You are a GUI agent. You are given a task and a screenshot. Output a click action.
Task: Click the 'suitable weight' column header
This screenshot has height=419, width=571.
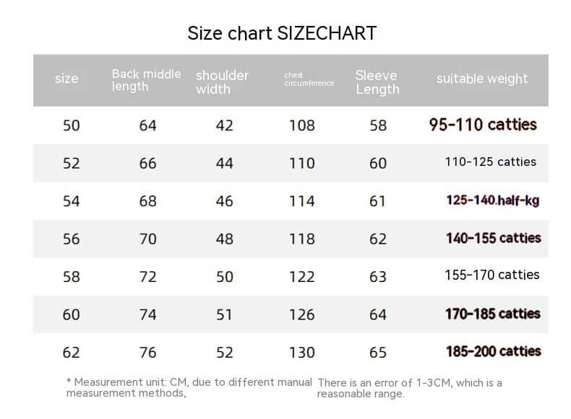click(x=482, y=79)
